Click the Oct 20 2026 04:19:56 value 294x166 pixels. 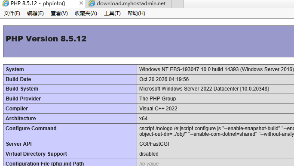pyautogui.click(x=164, y=79)
